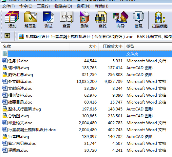
Task: Click size value 31,744
Action: tap(90, 143)
